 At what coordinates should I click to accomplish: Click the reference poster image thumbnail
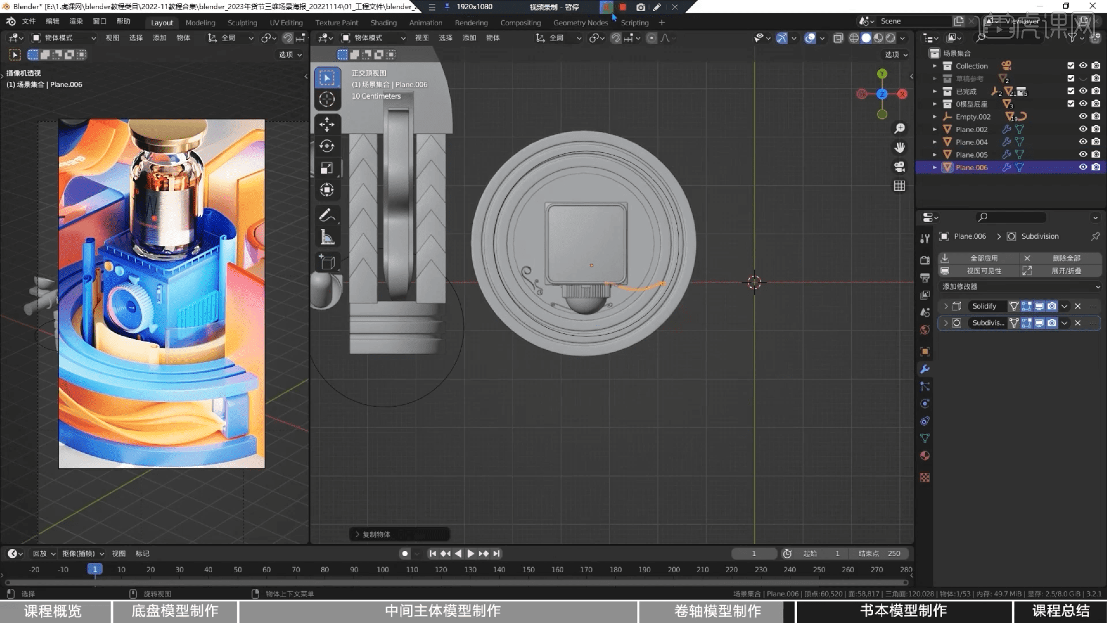161,294
